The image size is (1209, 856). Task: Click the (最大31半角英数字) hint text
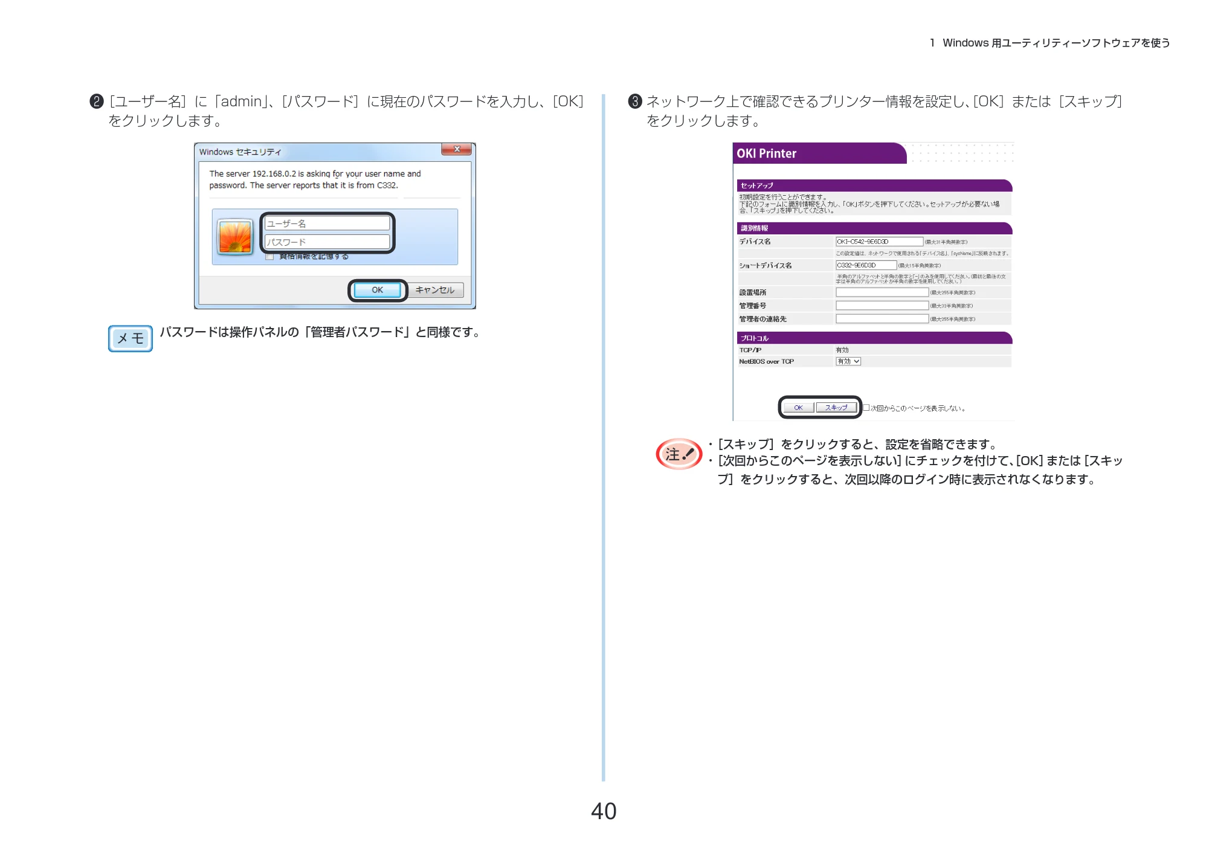[946, 242]
